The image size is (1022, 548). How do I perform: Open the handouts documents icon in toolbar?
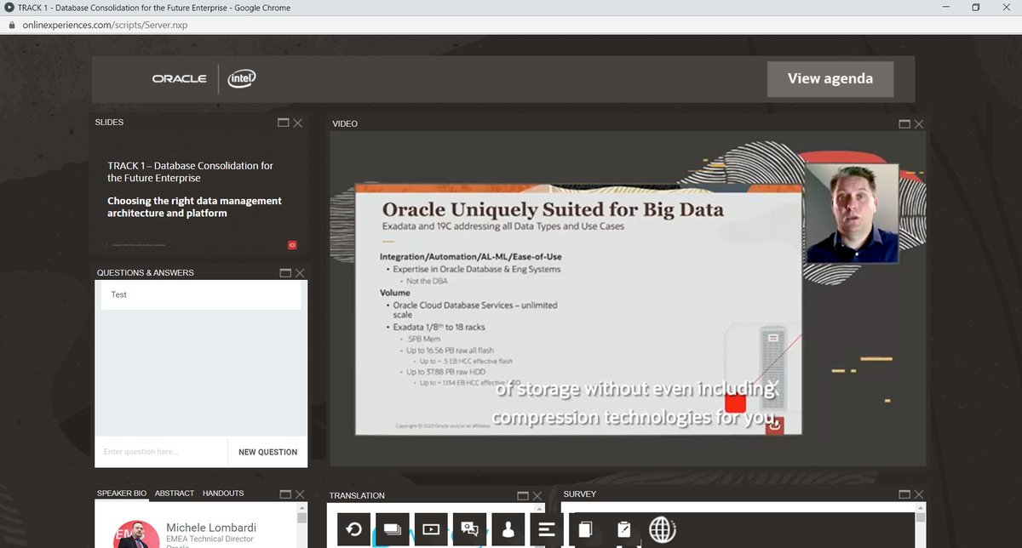585,529
